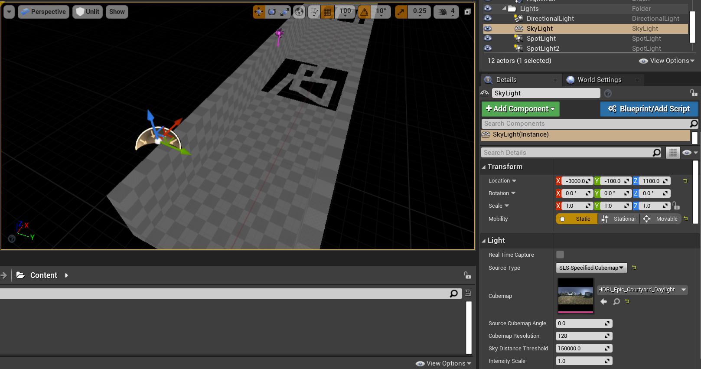Click the Intensity Scale value field

(x=584, y=361)
